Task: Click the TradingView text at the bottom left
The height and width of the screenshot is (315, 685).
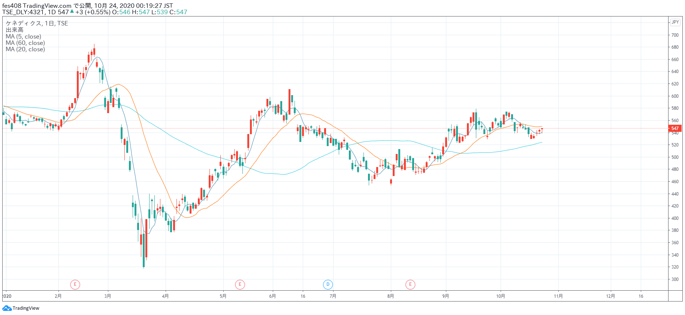Action: coord(26,308)
